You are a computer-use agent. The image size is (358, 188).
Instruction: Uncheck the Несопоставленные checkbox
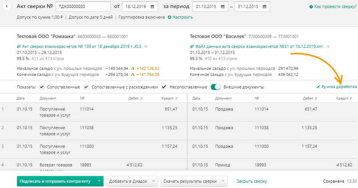(x=164, y=87)
